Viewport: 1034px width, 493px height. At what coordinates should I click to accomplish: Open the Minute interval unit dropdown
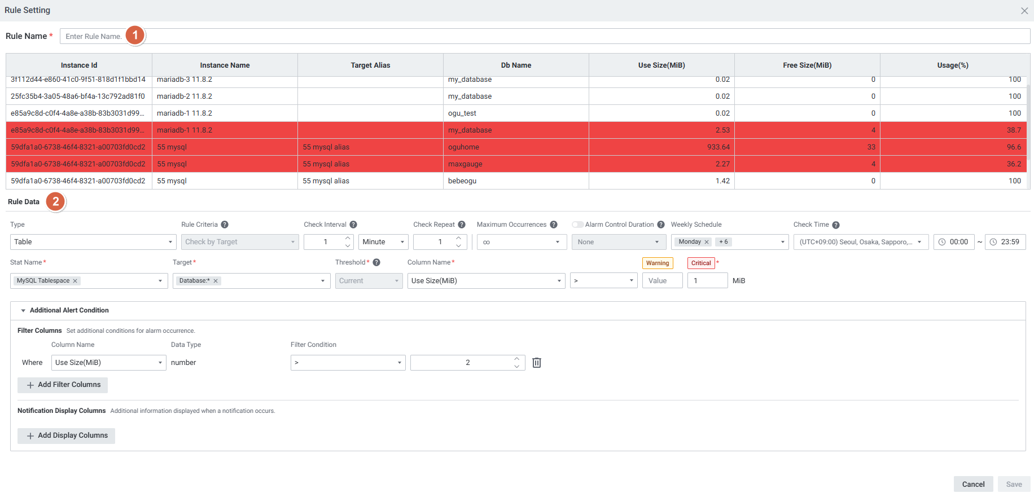pyautogui.click(x=383, y=242)
